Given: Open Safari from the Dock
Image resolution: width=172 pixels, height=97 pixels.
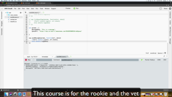Looking at the screenshot, I should (20, 94).
